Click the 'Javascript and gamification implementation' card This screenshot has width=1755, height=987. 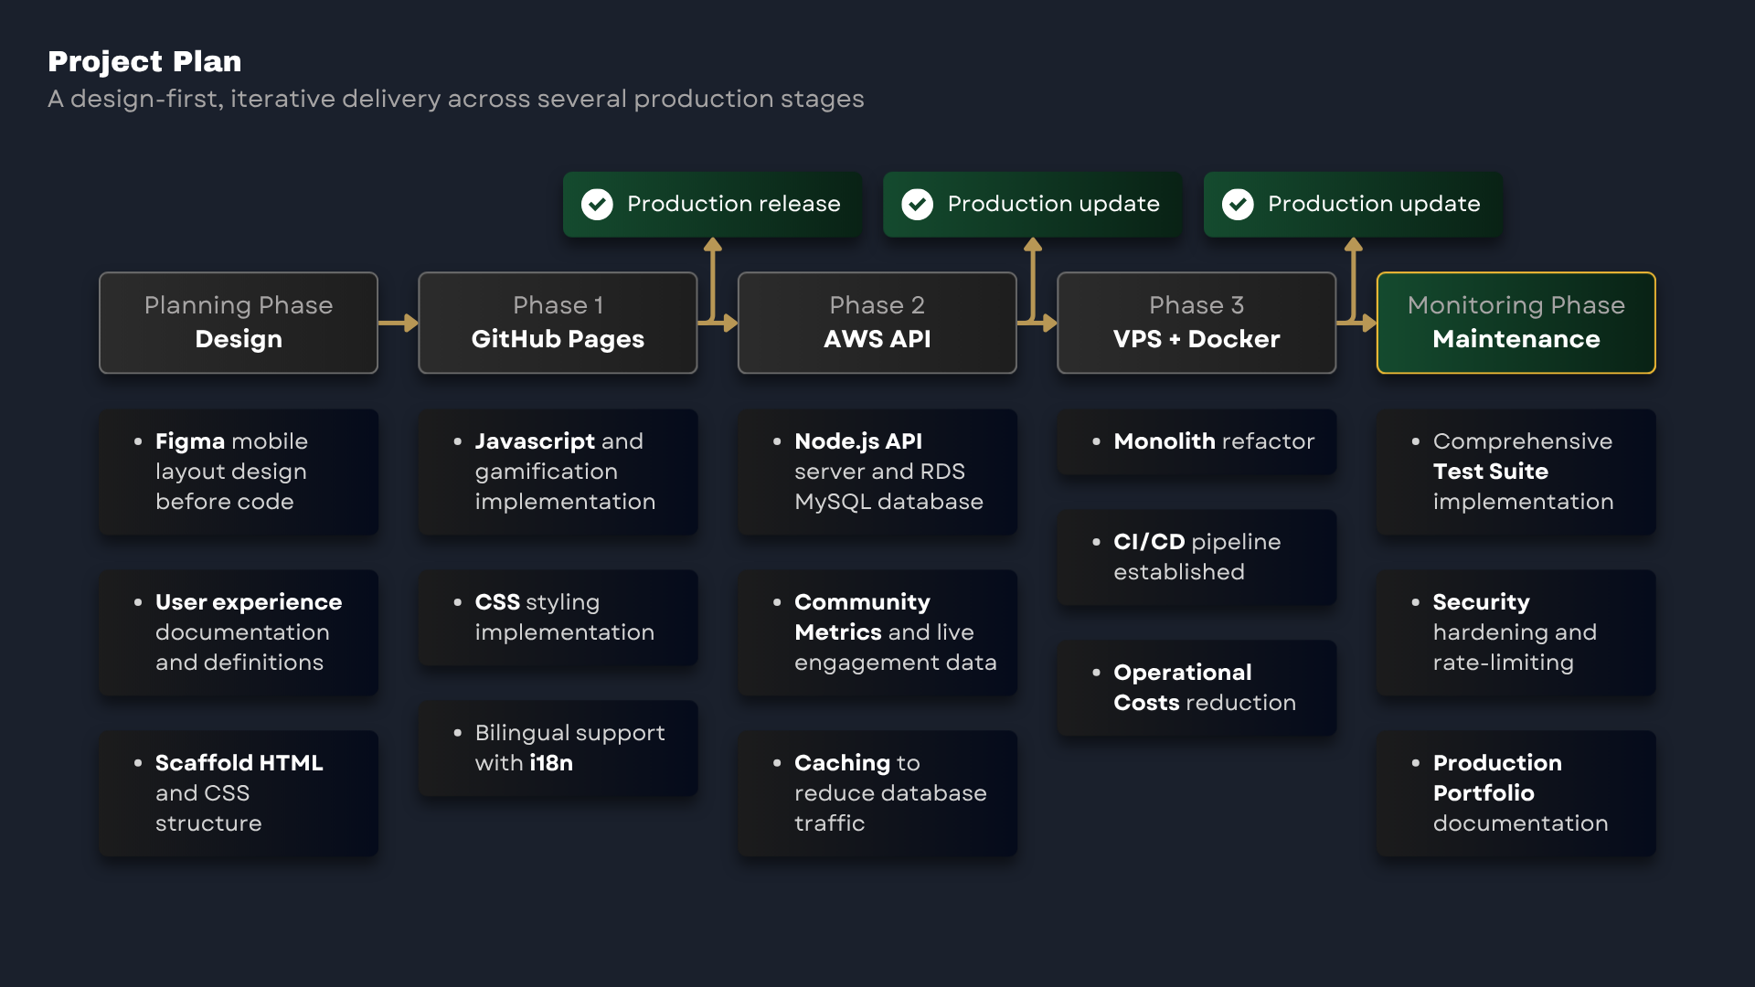(x=558, y=472)
